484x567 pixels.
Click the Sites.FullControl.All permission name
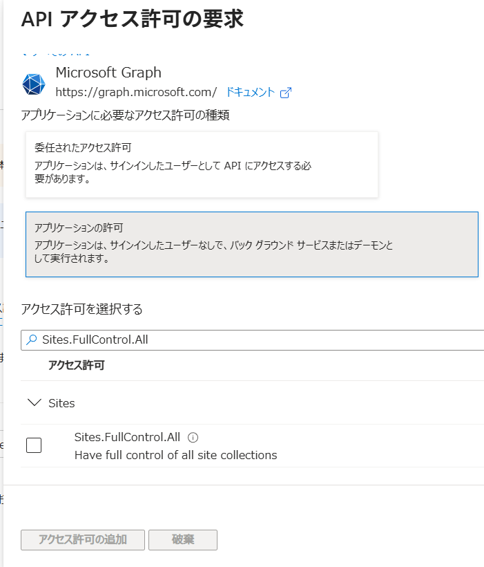(x=127, y=437)
